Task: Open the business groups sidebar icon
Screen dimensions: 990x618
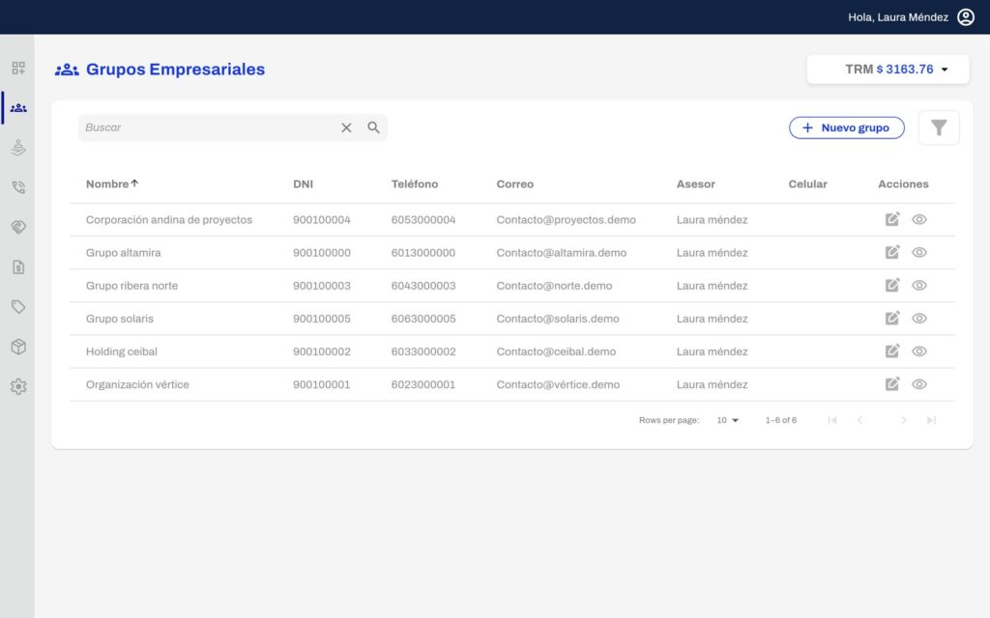Action: point(18,108)
